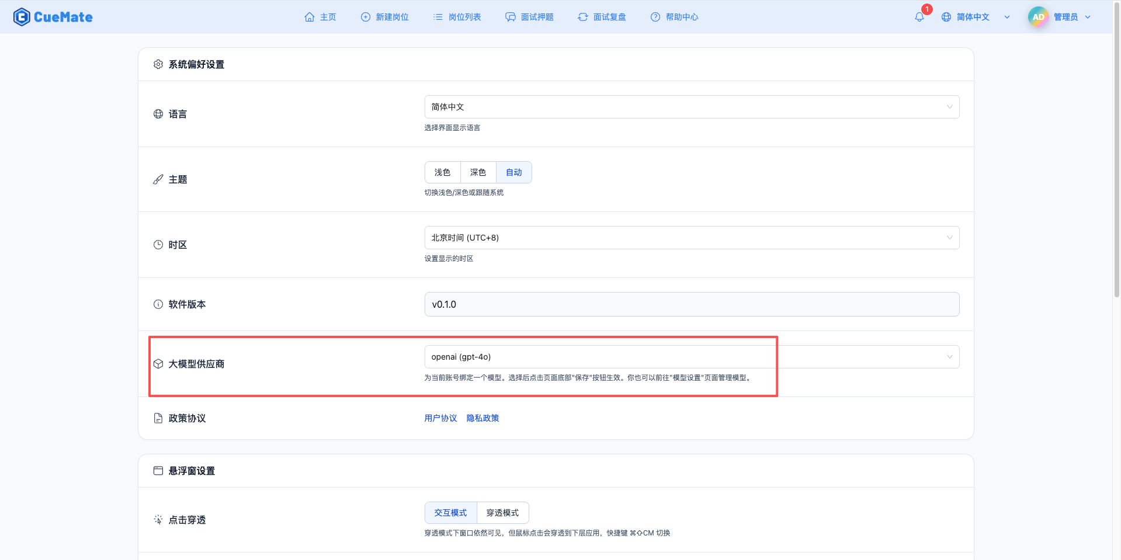Open the 简体中文 language switcher menu

click(973, 17)
